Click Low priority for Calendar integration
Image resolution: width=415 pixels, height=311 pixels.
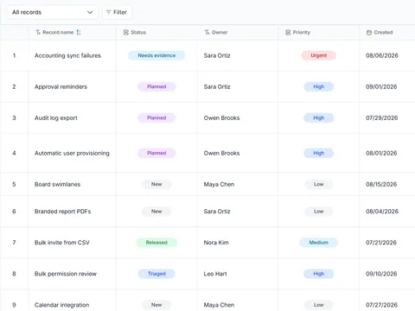point(319,305)
